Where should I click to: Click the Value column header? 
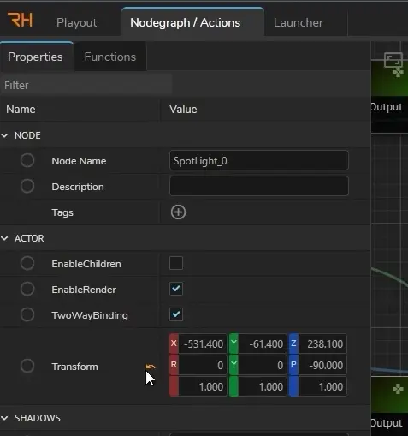[183, 109]
